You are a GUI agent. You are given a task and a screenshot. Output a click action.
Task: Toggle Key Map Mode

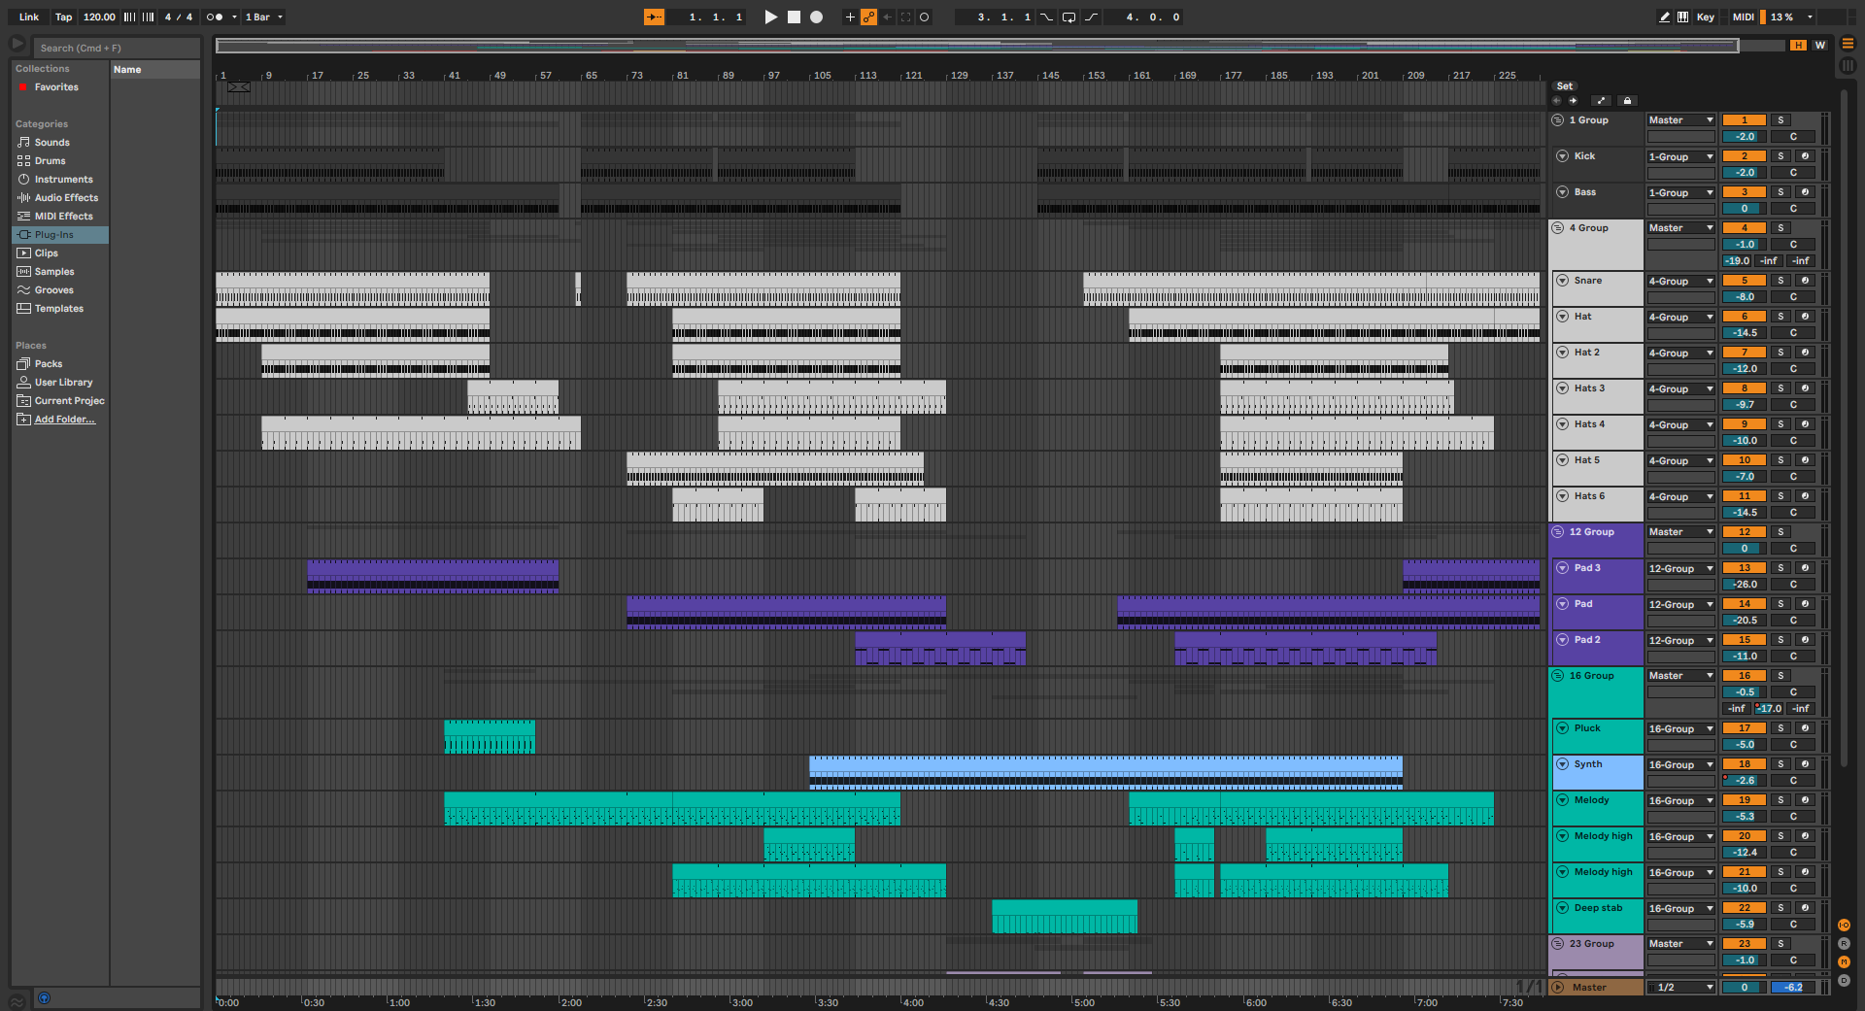click(1706, 17)
